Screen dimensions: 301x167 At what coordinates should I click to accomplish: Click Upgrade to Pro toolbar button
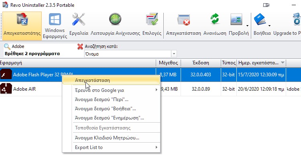[x=287, y=26]
